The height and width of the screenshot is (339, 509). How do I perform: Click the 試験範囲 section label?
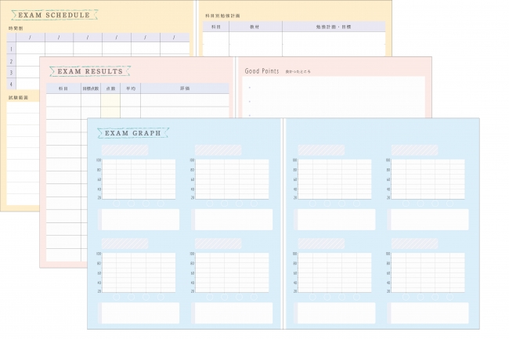17,98
